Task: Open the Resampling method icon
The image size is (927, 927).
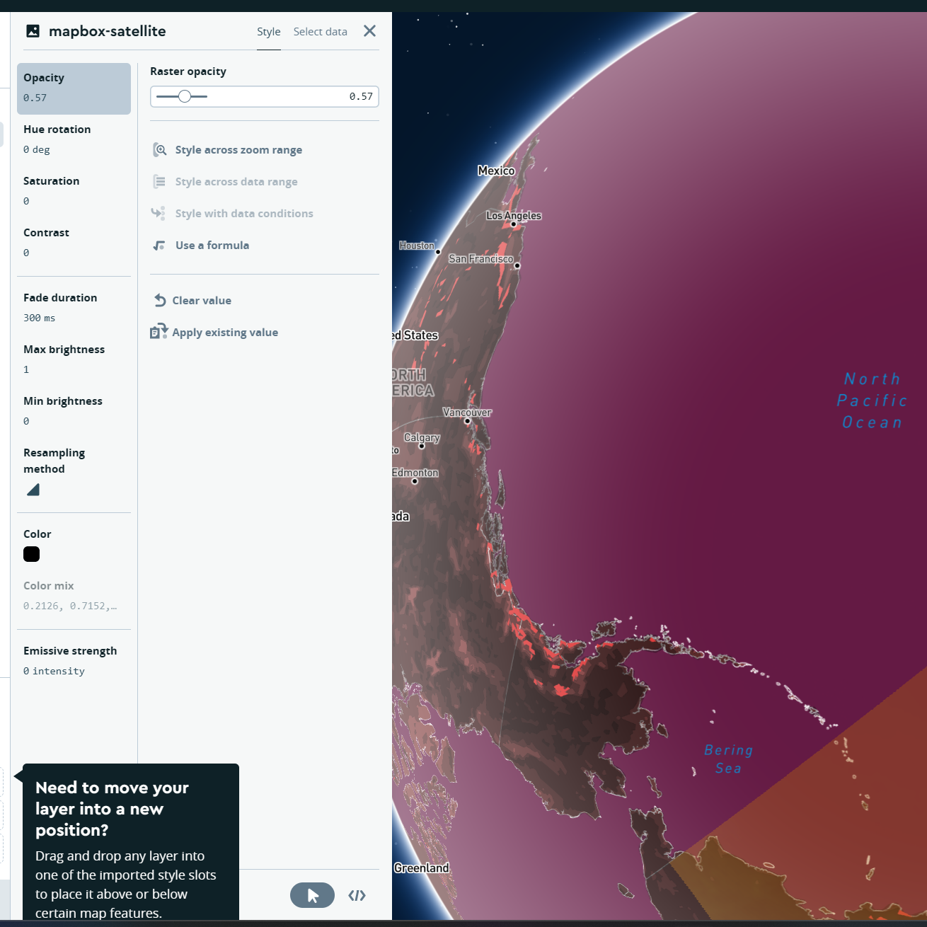Action: pyautogui.click(x=33, y=489)
